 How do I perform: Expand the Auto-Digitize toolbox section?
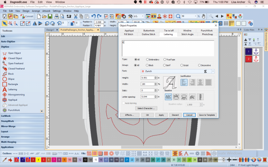click(22, 41)
